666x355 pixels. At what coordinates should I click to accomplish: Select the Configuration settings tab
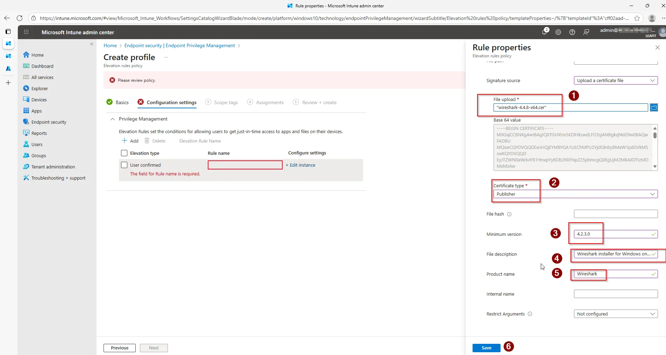tap(167, 102)
